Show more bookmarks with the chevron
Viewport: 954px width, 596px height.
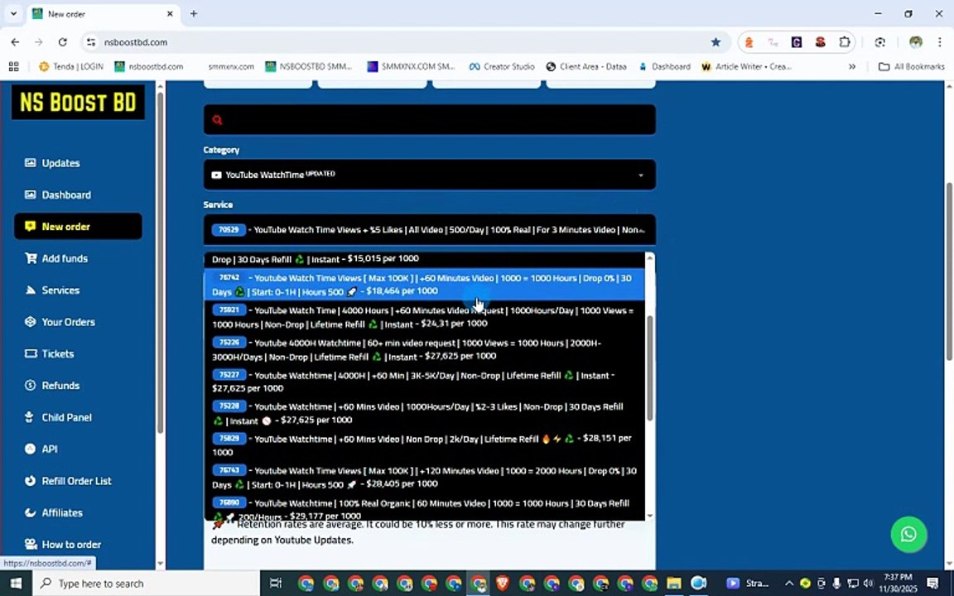(x=852, y=66)
